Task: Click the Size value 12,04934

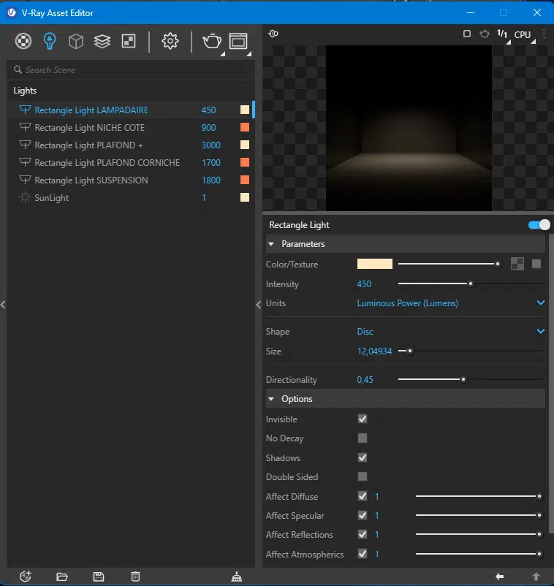Action: coord(374,351)
